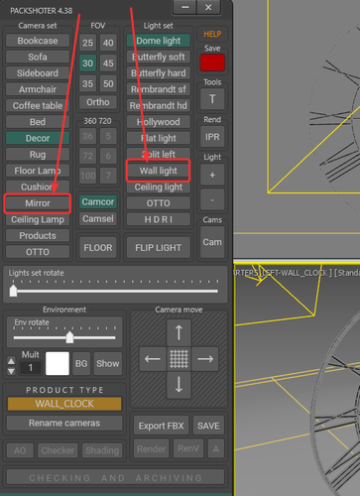
Task: Click the FLIP LIGHT button
Action: pos(159,248)
